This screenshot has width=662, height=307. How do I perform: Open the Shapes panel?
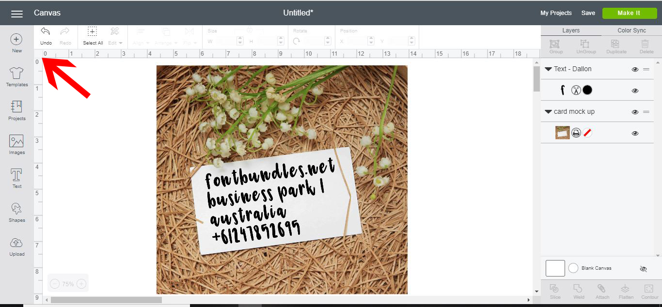click(16, 212)
